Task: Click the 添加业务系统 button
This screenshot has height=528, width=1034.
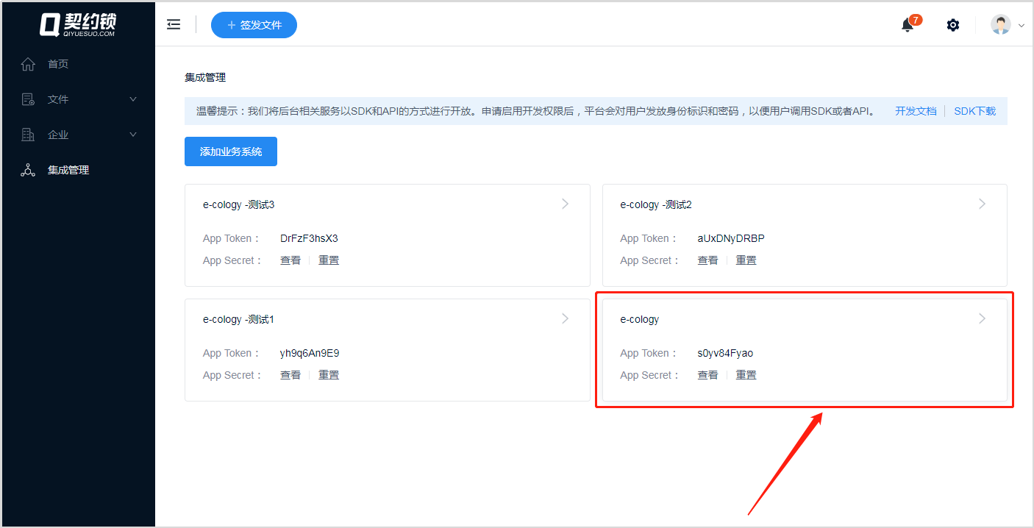Action: [231, 151]
